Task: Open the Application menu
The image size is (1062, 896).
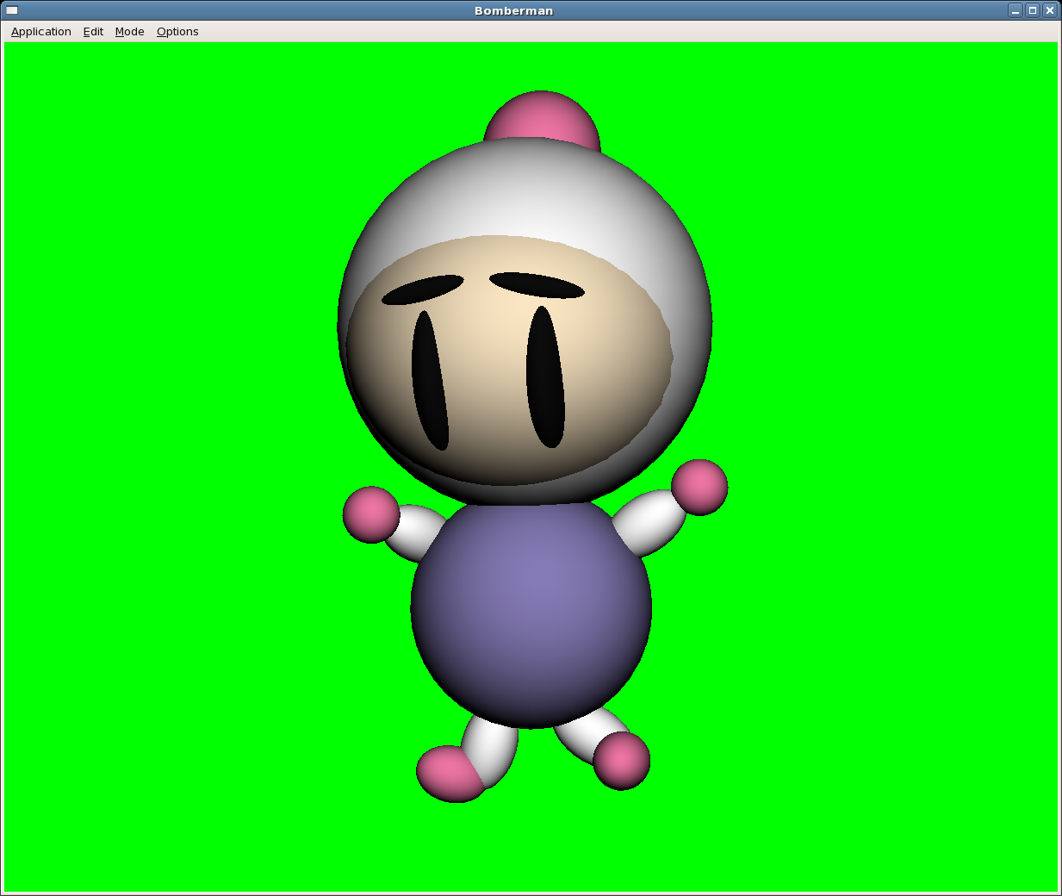Action: tap(41, 32)
